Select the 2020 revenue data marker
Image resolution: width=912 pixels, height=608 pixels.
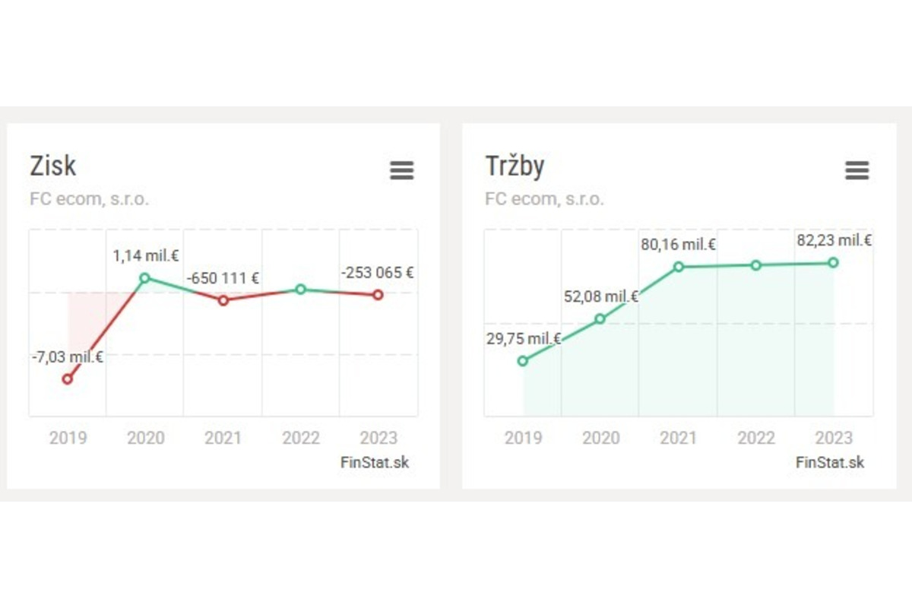[x=600, y=319]
